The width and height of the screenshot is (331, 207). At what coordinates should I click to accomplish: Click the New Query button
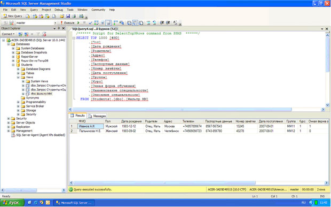13,16
